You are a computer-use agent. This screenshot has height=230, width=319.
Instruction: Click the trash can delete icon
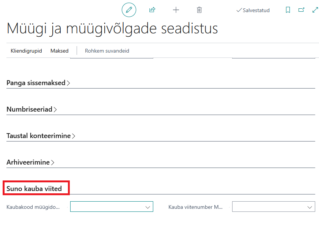tap(199, 10)
